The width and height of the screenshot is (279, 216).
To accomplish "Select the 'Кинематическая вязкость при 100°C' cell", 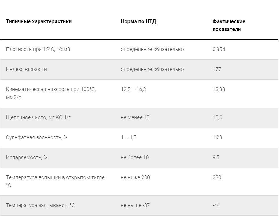I will point(51,93).
